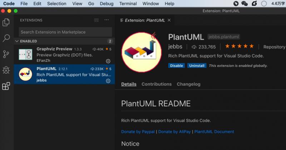This screenshot has height=150, width=286.
Task: Clear extensions search results list icon
Action: click(96, 20)
